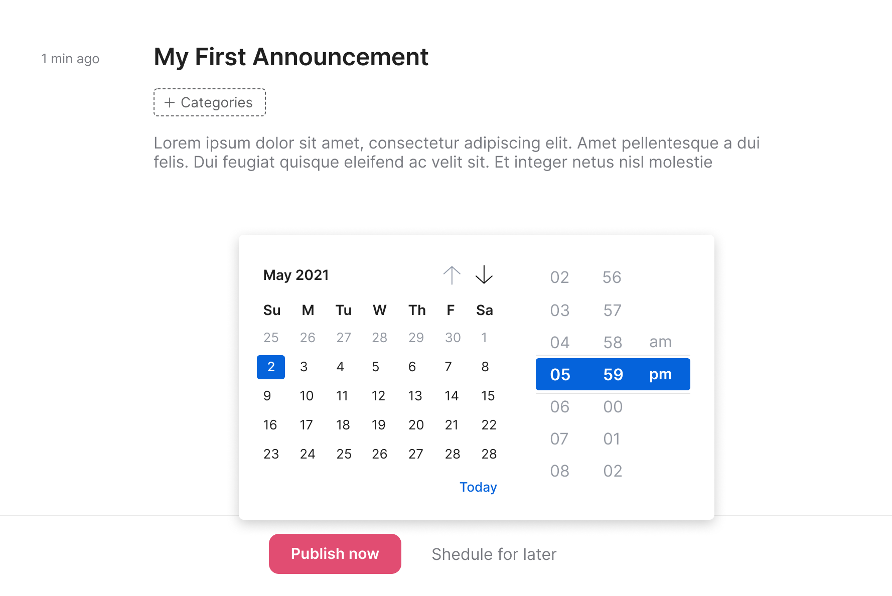Add Categories to the announcement

[210, 102]
